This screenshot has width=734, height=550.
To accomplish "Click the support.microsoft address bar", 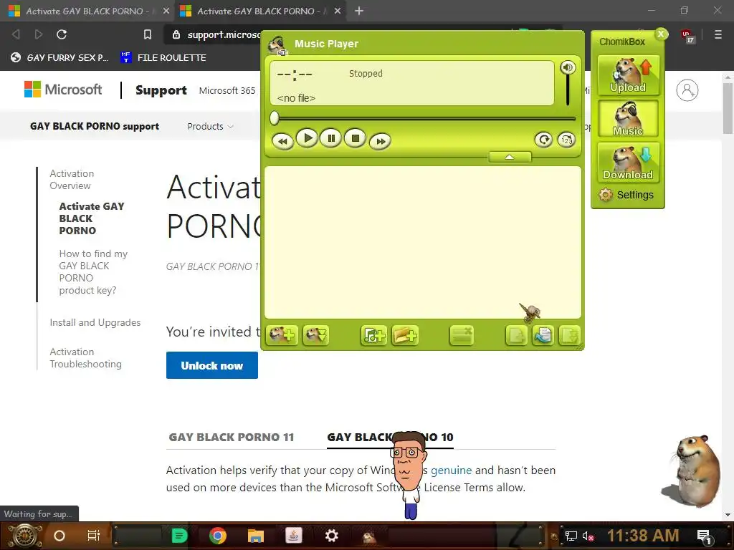I will (x=224, y=34).
